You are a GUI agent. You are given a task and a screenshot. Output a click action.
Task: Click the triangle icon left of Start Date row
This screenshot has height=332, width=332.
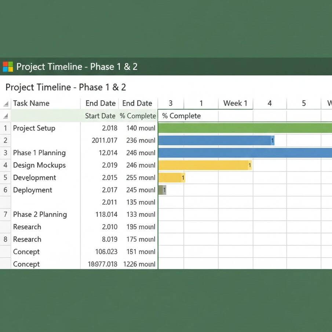(6, 116)
